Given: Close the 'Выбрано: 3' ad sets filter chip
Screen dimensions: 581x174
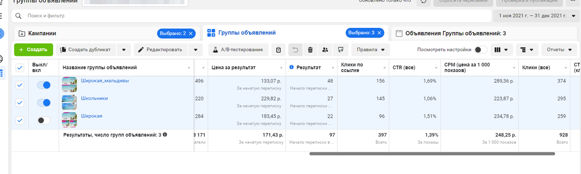Looking at the screenshot, I should point(379,33).
